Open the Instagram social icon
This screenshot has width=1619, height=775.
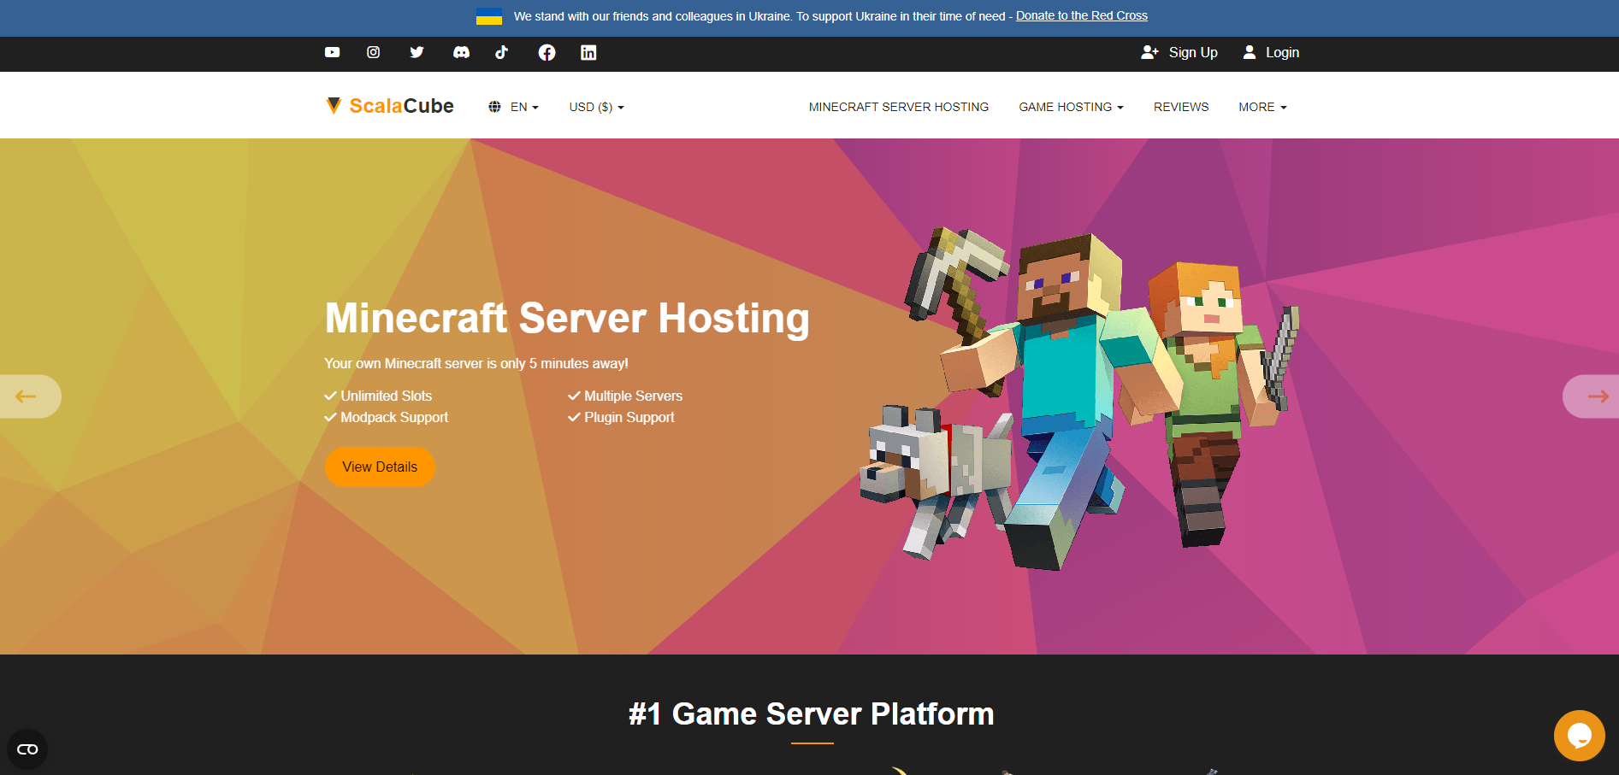pos(374,52)
